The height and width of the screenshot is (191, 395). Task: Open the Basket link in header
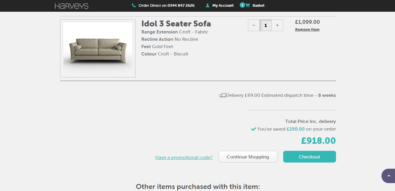click(258, 6)
